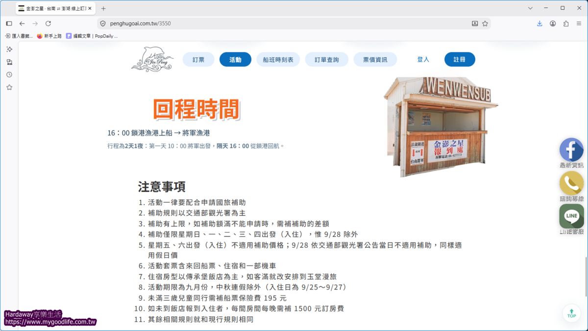Open a new tab with the plus button

(x=103, y=8)
